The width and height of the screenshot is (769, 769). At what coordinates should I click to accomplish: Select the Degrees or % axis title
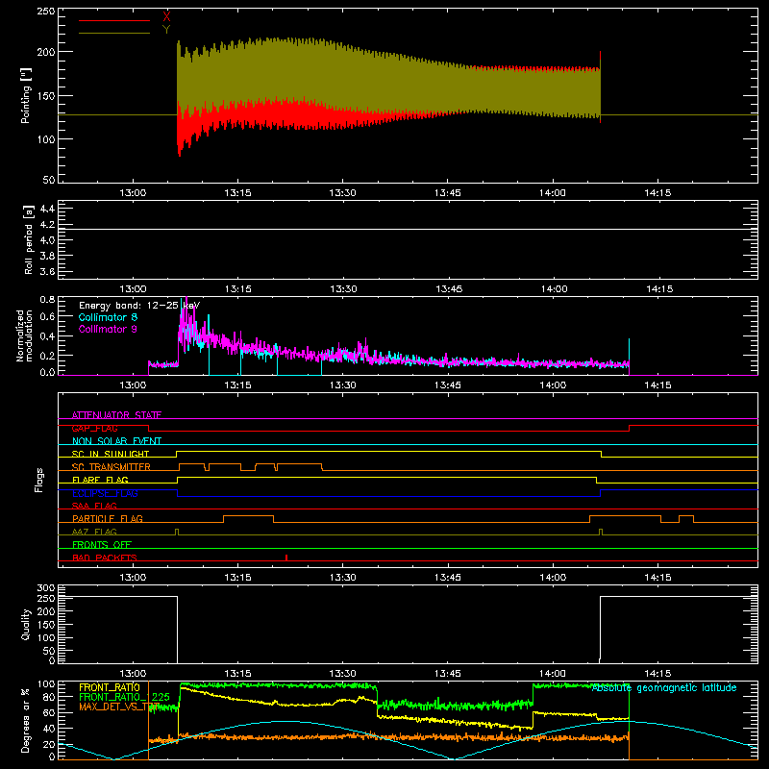[26, 720]
